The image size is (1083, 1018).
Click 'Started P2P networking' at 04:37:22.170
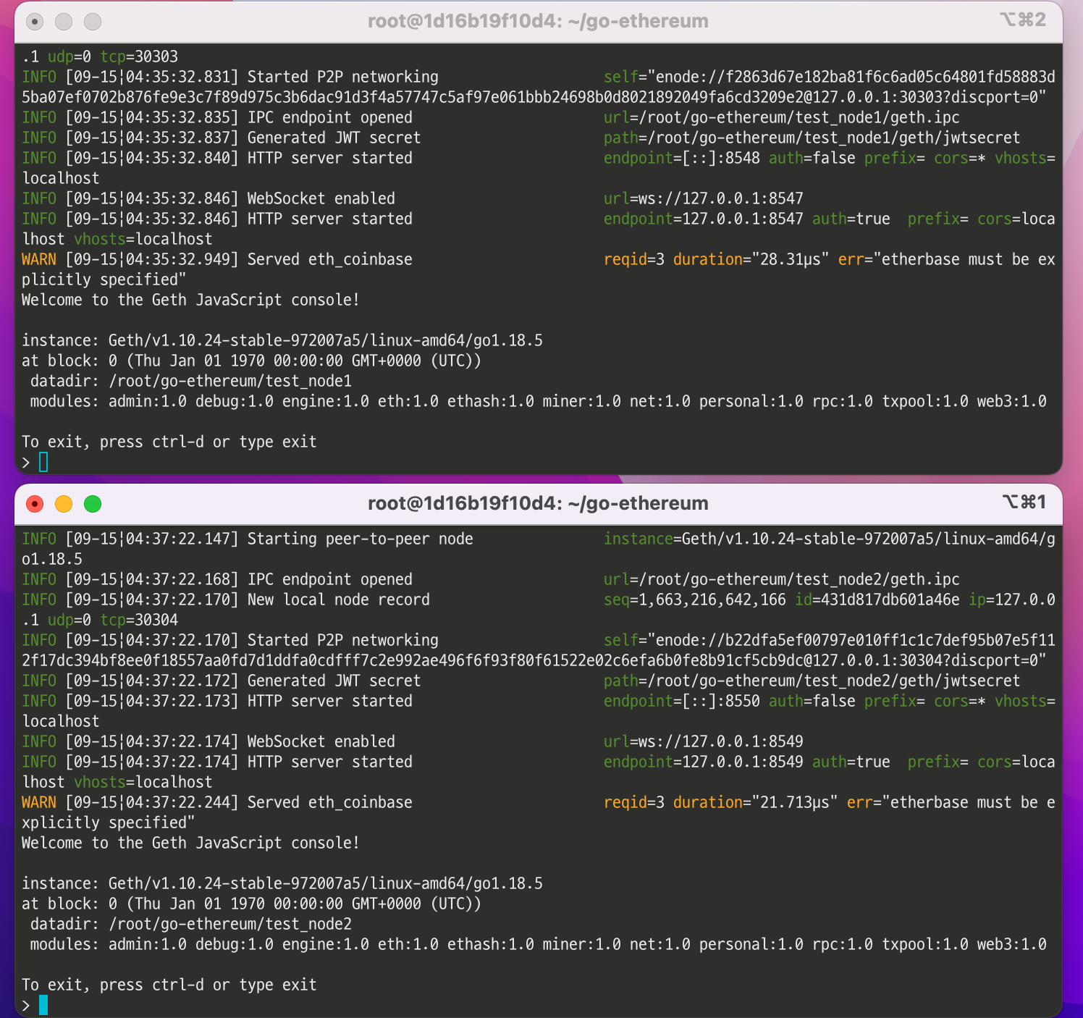coord(343,640)
